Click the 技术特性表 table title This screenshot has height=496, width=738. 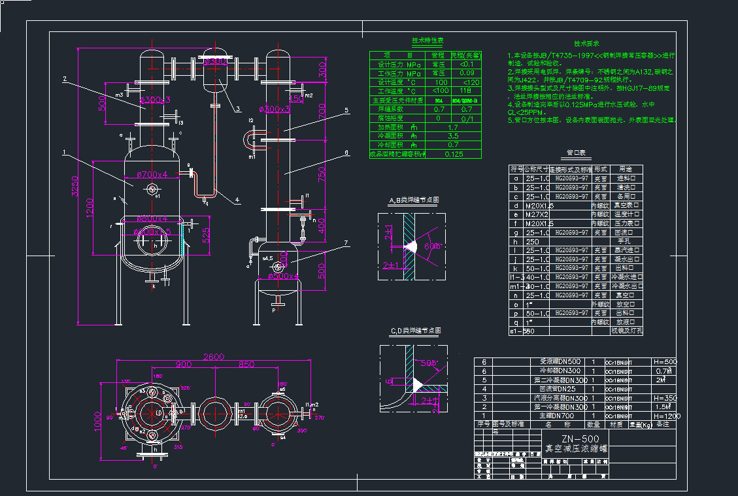(x=428, y=41)
